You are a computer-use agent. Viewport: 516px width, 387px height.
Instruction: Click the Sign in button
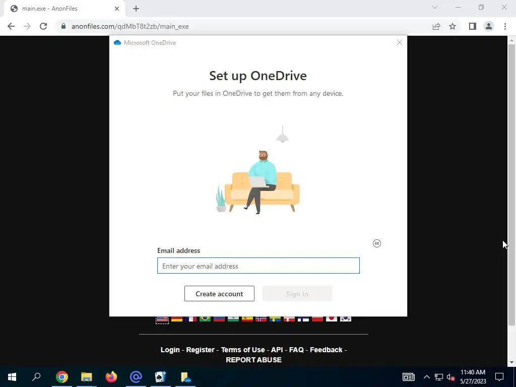click(x=297, y=294)
